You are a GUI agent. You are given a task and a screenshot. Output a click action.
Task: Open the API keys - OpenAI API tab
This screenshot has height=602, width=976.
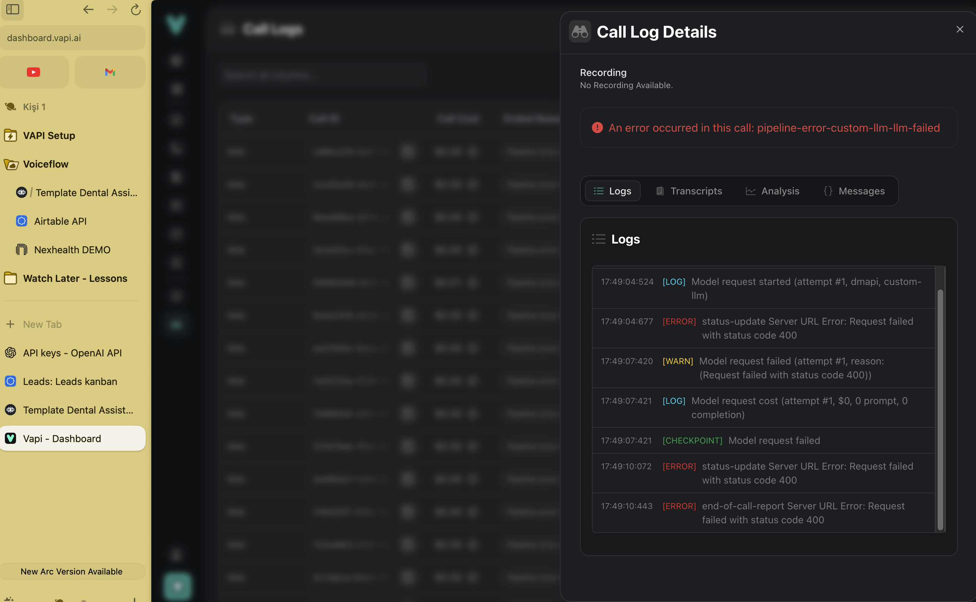[72, 353]
